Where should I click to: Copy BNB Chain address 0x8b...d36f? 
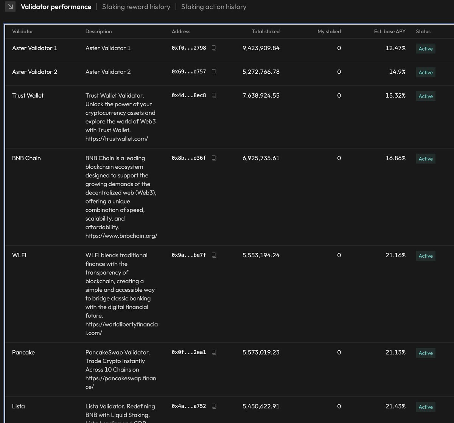point(214,158)
